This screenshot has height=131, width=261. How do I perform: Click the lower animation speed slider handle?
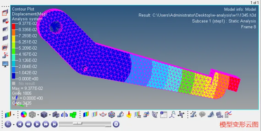coord(108,126)
